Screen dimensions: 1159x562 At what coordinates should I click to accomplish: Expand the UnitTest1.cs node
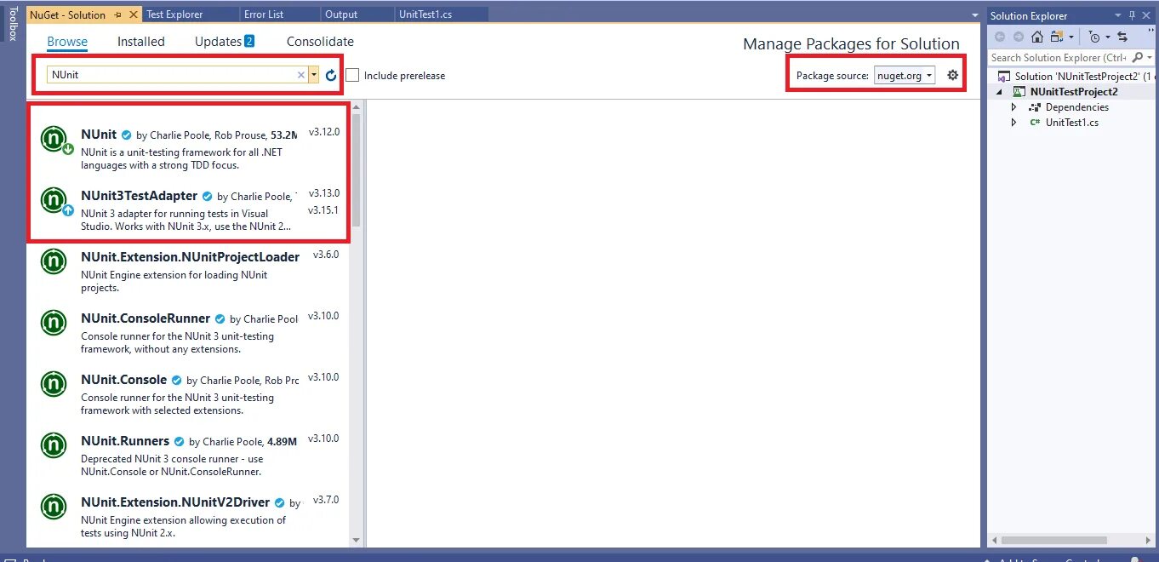[1013, 123]
